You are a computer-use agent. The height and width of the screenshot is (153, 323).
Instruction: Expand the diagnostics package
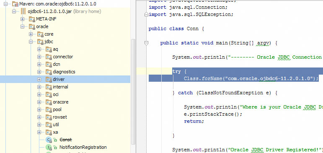39,72
